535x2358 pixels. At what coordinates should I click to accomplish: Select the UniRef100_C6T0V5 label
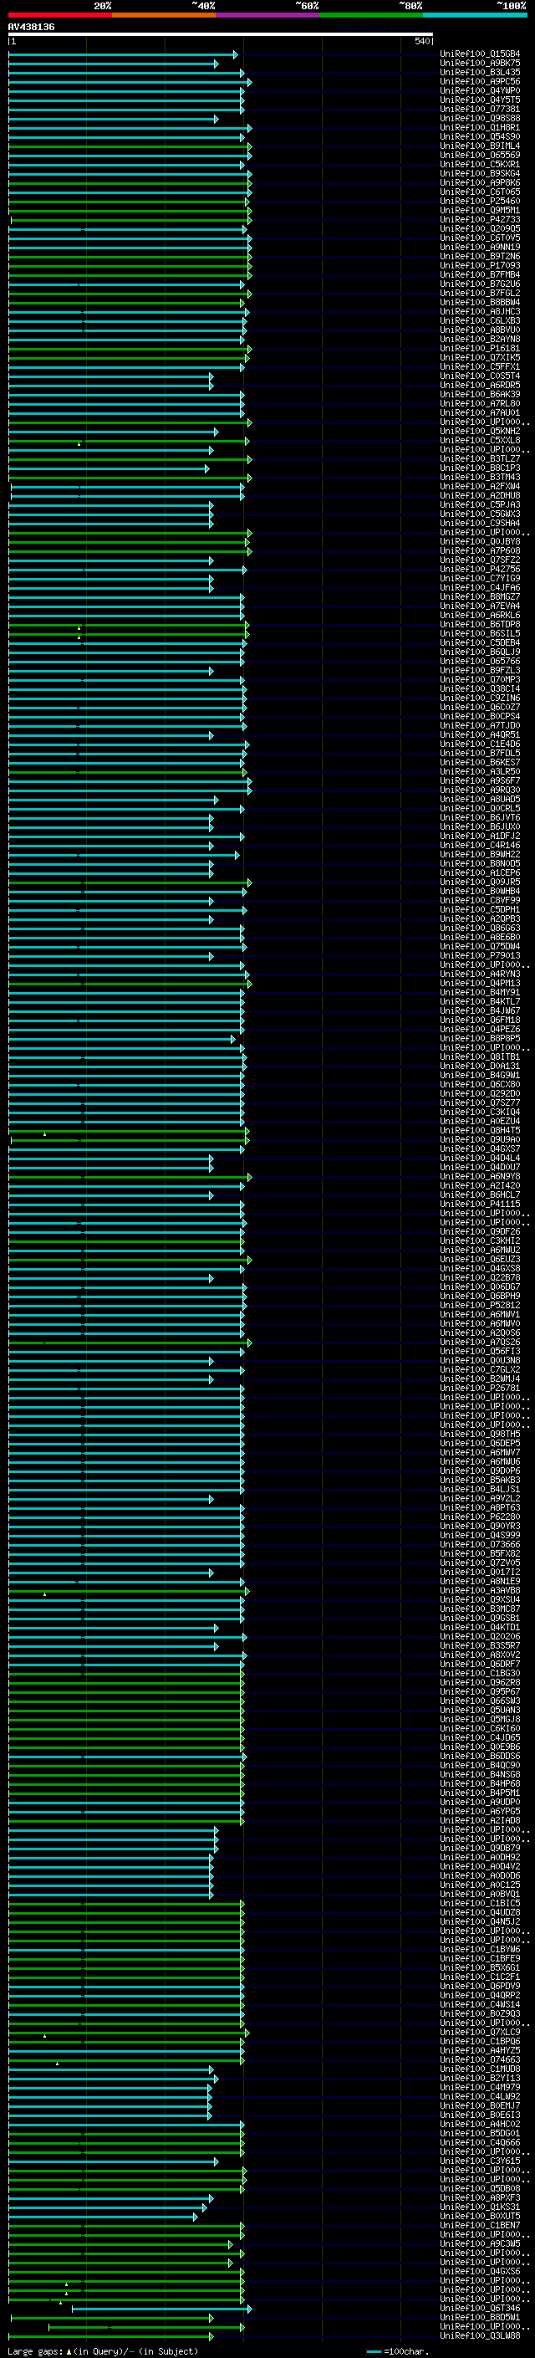(x=480, y=238)
